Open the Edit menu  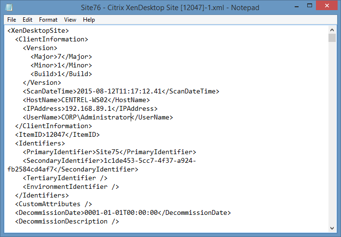coord(27,20)
